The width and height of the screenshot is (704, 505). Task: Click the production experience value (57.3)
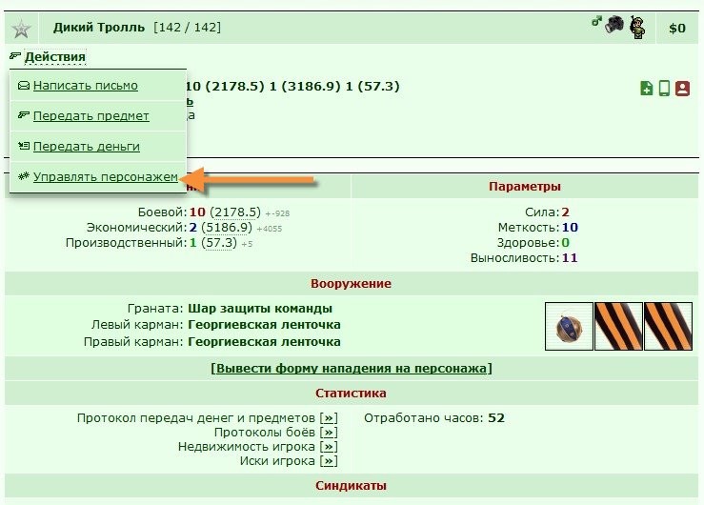[219, 243]
